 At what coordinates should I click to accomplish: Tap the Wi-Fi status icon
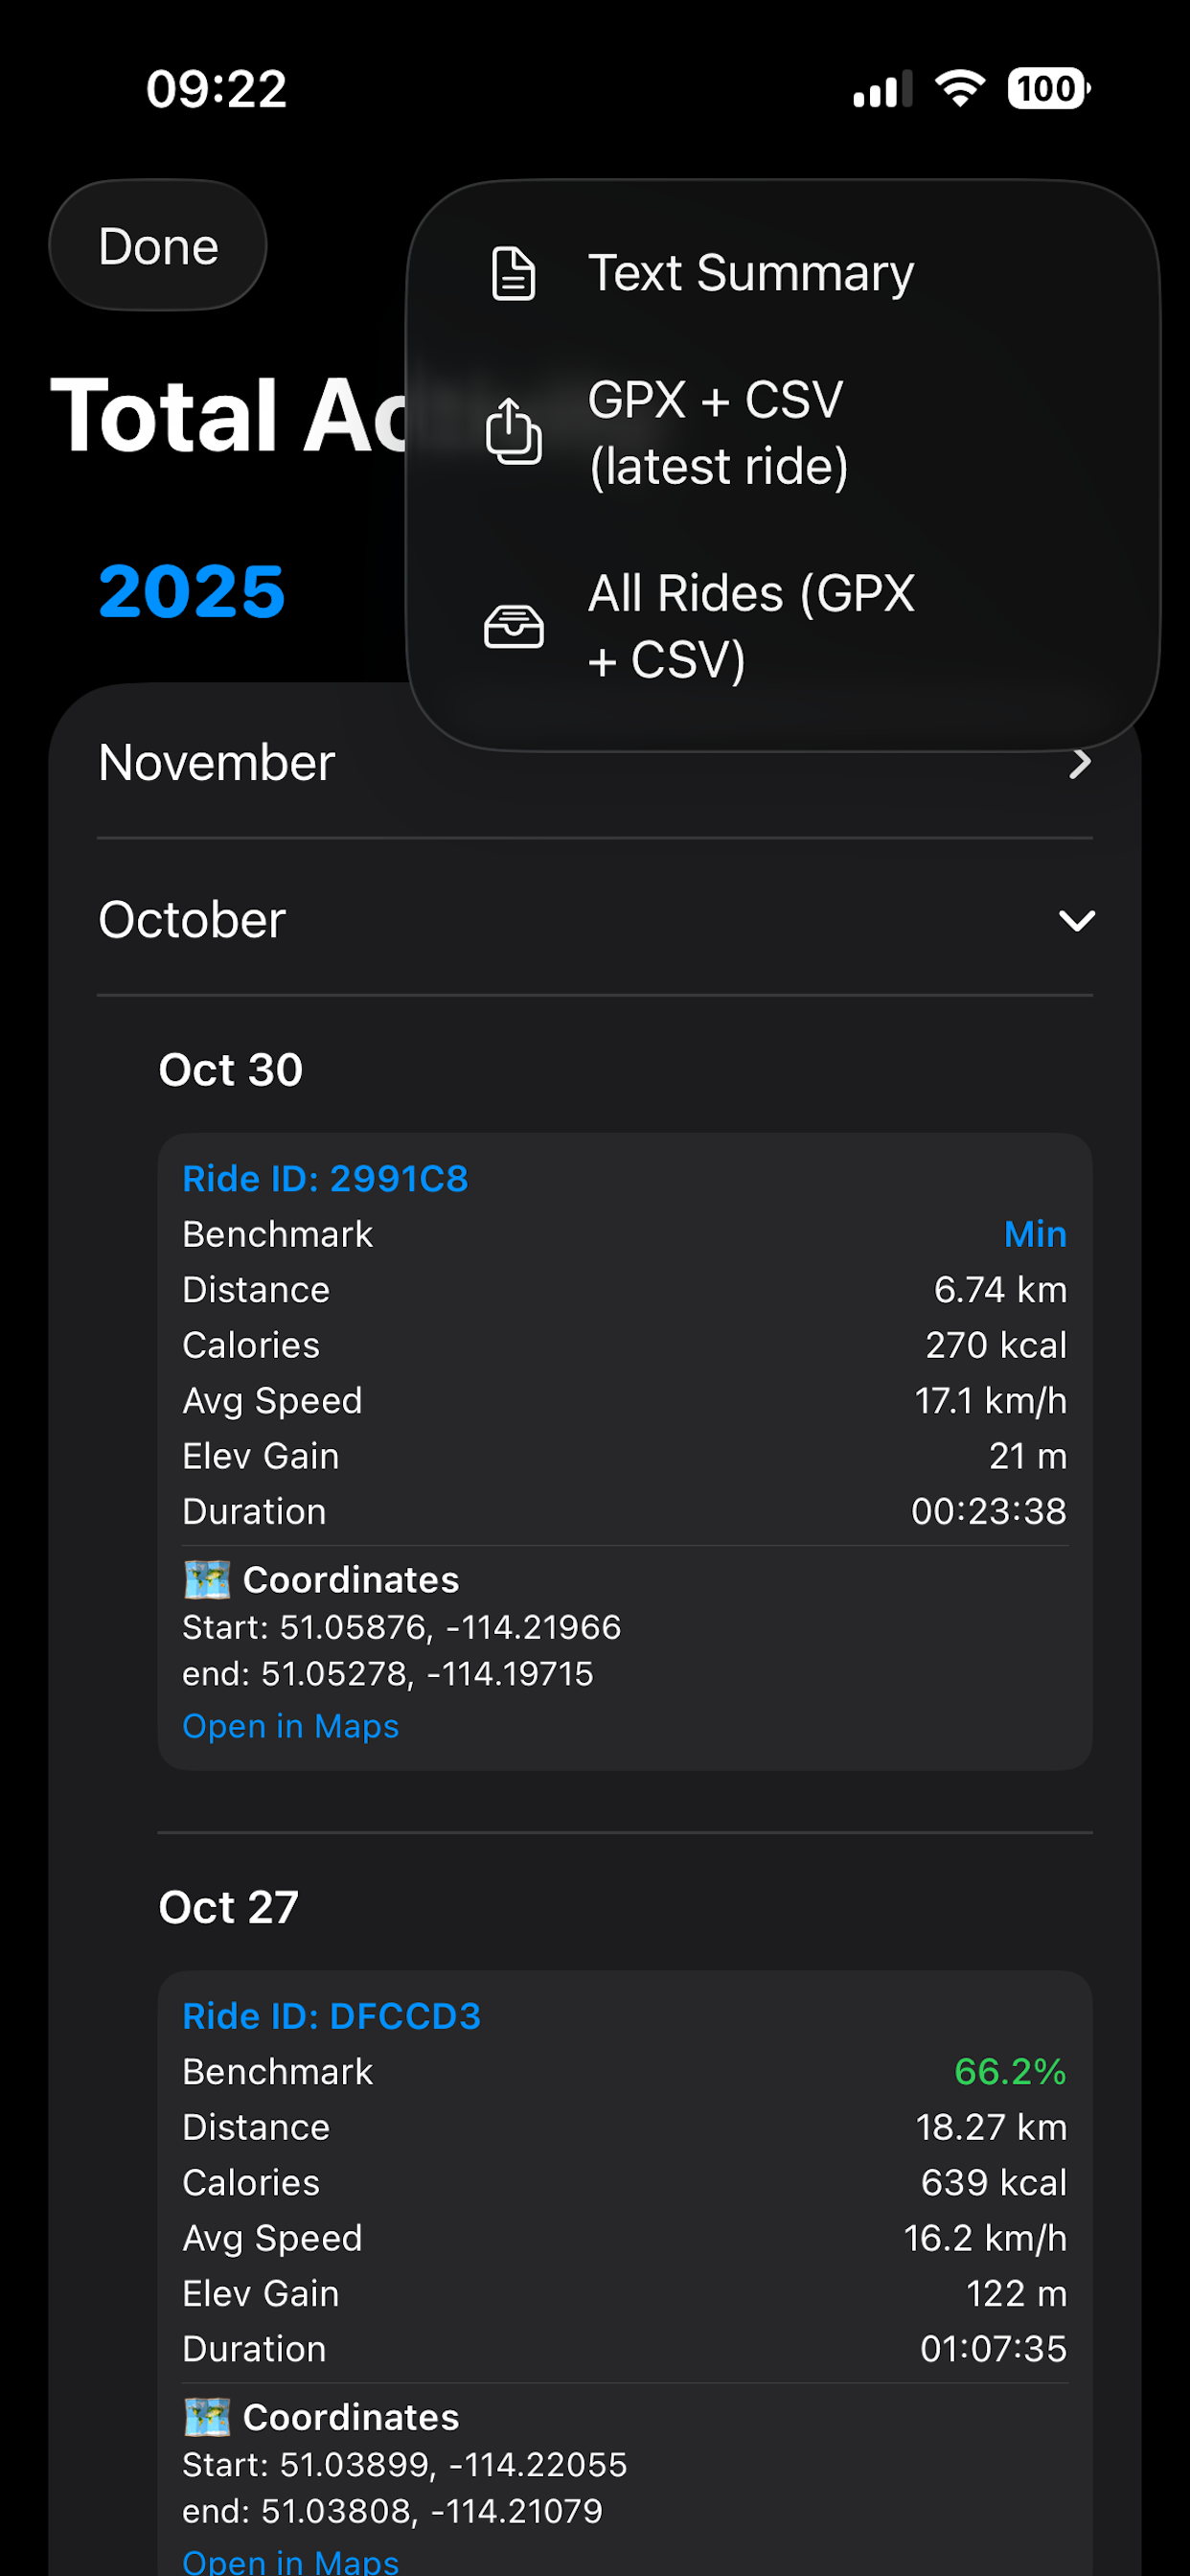tap(959, 89)
